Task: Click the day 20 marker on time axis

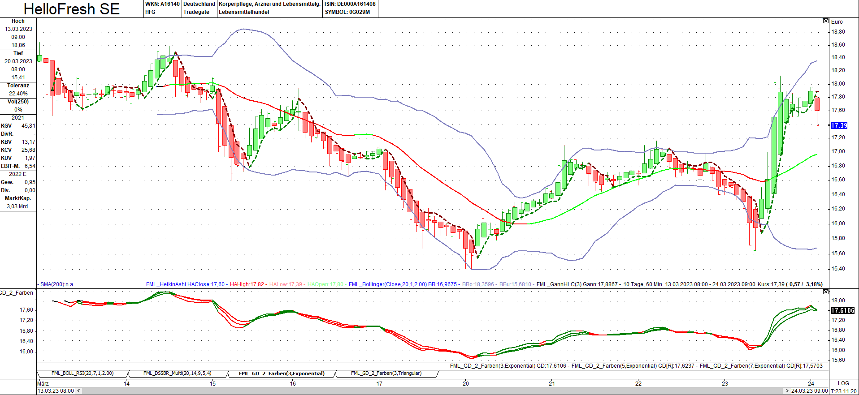Action: pos(466,383)
